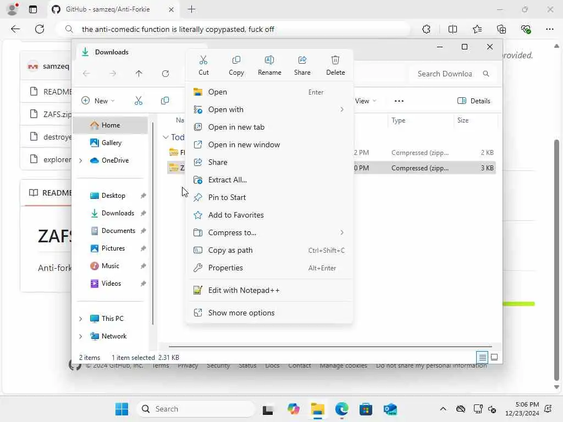Open Gallery in the navigation pane
The image size is (563, 422).
(x=111, y=143)
